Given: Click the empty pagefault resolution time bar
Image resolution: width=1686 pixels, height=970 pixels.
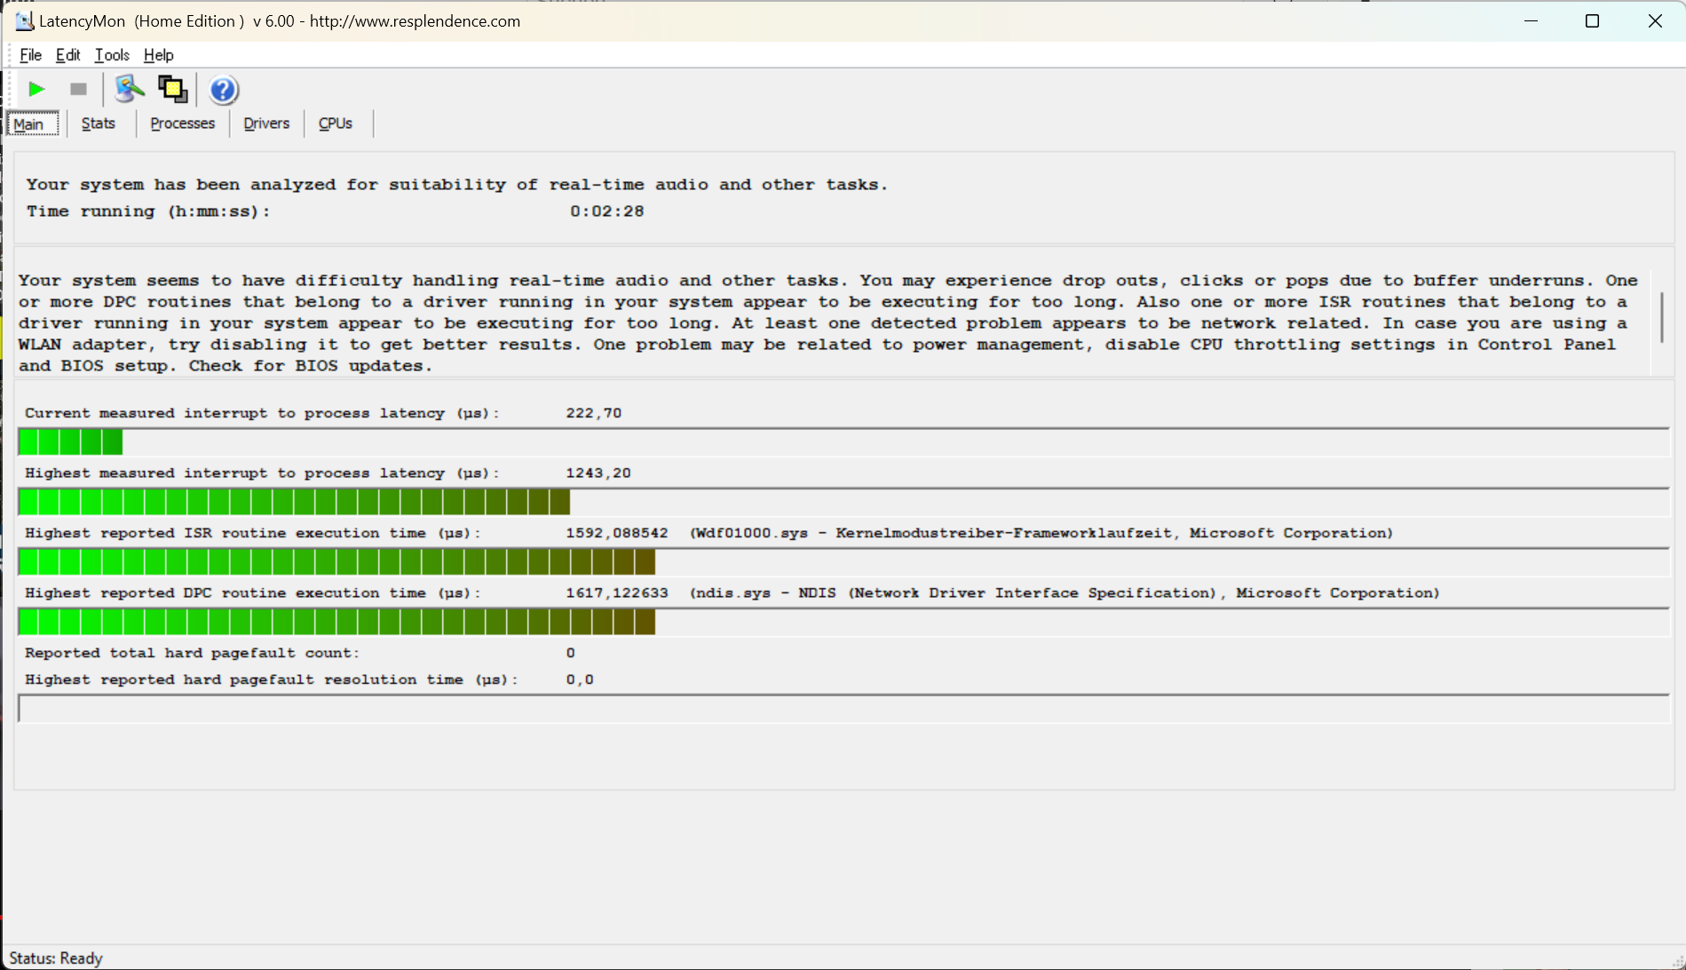Looking at the screenshot, I should pos(843,708).
